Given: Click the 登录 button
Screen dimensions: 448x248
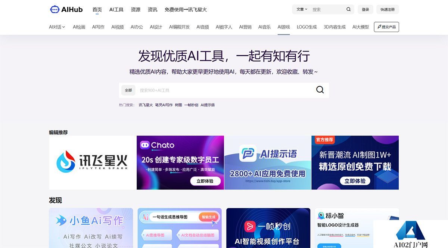Looking at the screenshot, I should click(365, 9).
